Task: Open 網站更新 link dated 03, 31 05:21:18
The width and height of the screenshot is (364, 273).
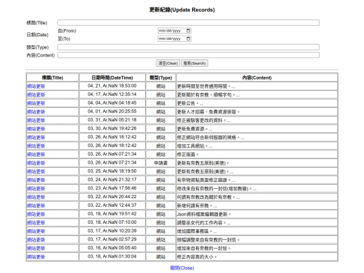Action: coord(36,120)
